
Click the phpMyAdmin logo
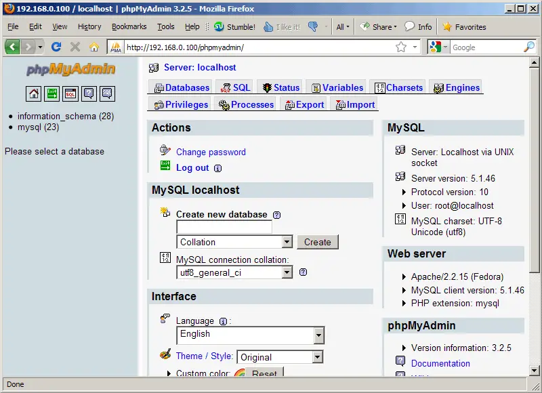pos(71,69)
